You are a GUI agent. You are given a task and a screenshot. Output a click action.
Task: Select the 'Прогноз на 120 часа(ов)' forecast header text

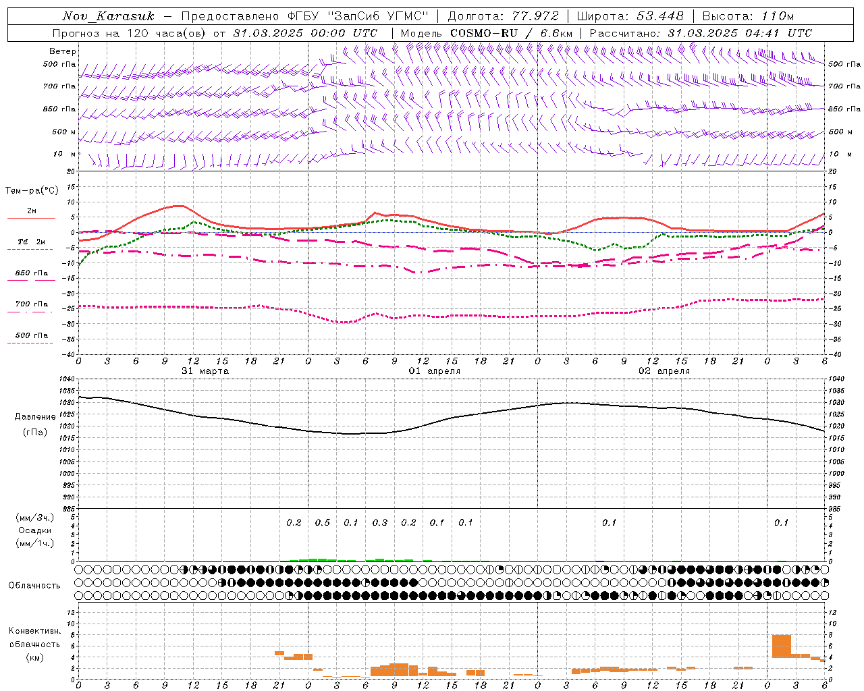tap(130, 33)
